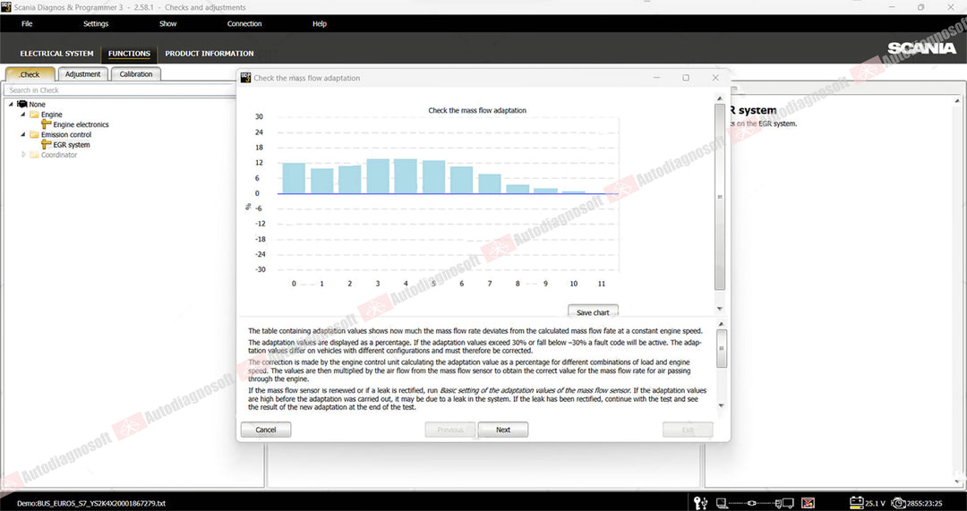Switch to the Adjustment tab
Viewport: 967px width, 511px height.
[82, 74]
